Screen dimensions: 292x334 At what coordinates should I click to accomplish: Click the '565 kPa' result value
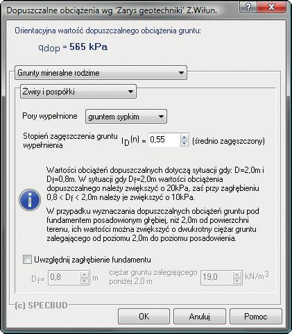(89, 47)
